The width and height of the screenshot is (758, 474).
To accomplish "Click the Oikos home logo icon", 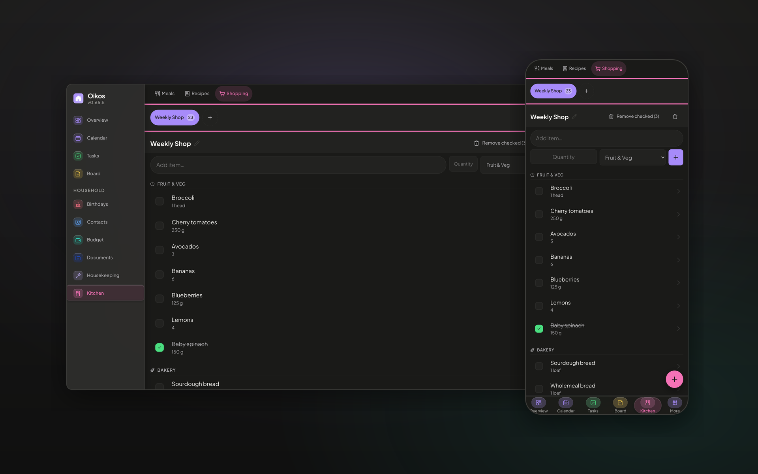I will tap(78, 98).
